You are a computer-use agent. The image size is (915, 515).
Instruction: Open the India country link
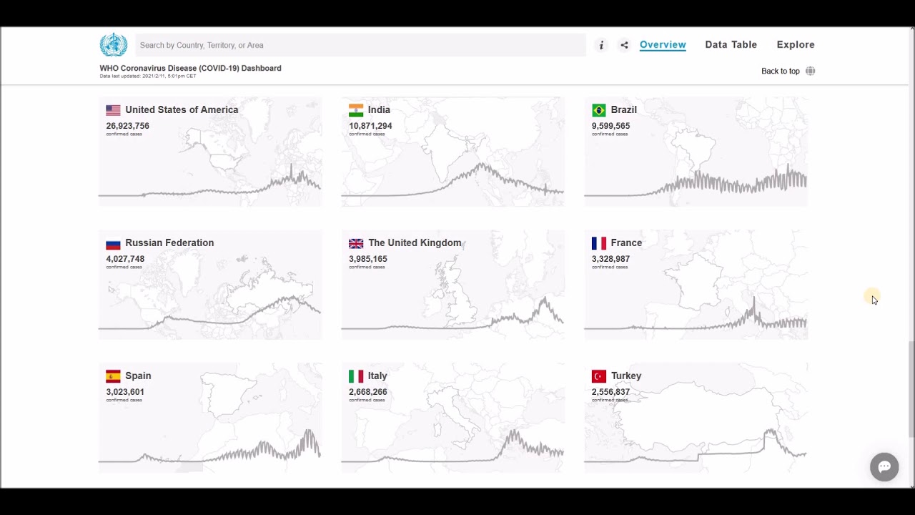coord(379,109)
